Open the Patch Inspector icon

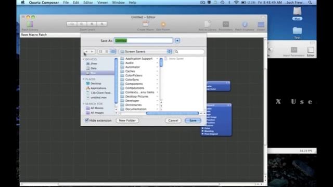point(245,24)
